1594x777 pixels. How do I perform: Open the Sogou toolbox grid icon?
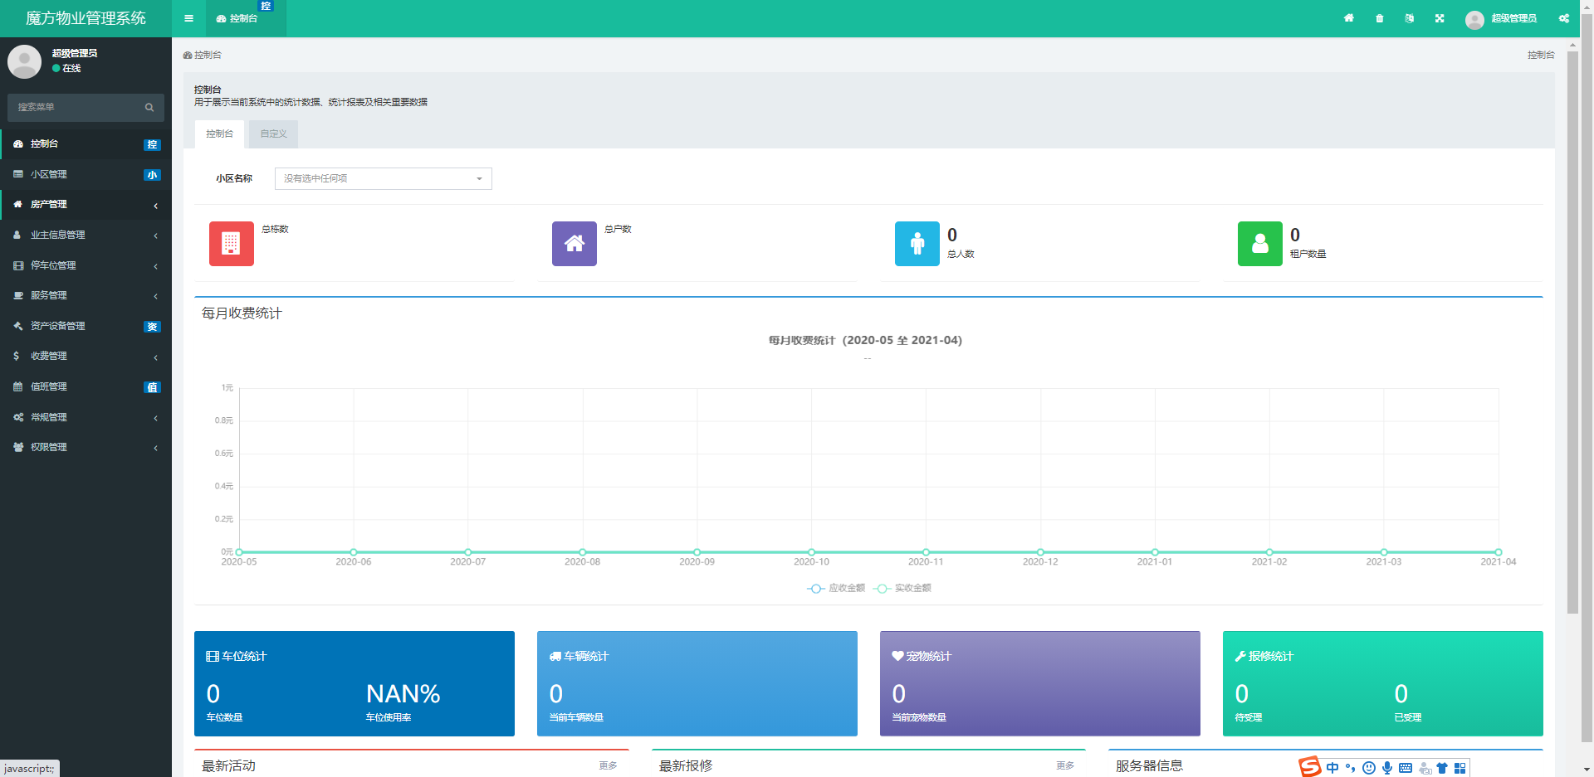point(1460,768)
